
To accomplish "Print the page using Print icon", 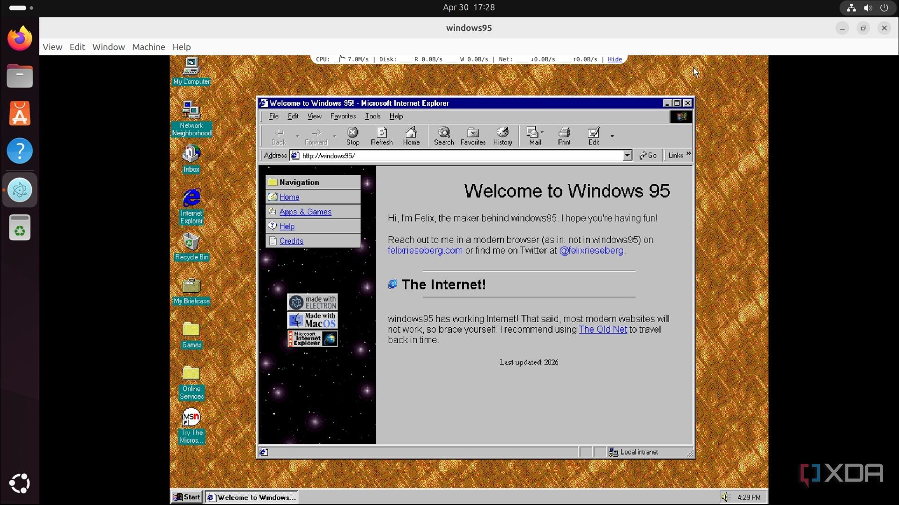I will (564, 137).
